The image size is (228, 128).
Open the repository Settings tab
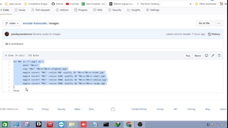153,10
